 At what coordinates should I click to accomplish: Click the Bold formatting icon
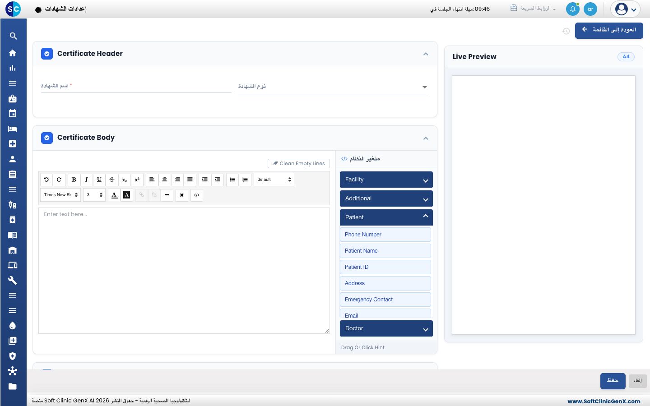click(x=74, y=180)
